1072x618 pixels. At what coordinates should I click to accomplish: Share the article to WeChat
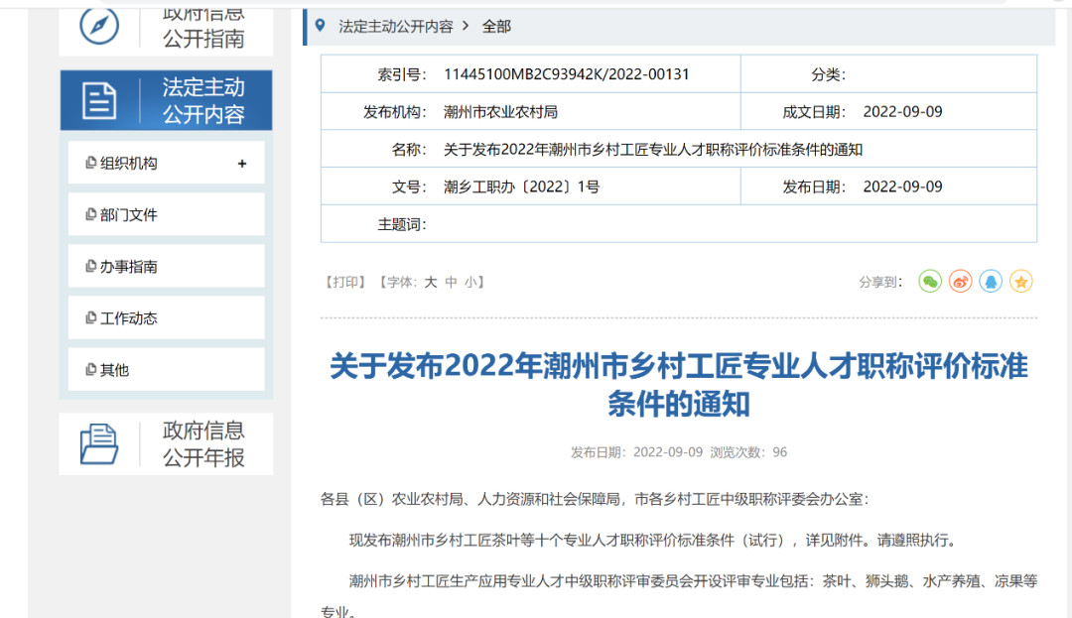tap(929, 282)
